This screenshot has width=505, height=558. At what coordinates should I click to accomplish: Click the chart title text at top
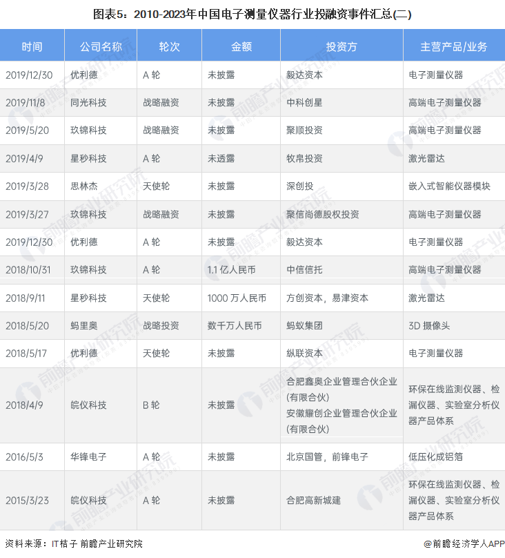click(x=253, y=15)
